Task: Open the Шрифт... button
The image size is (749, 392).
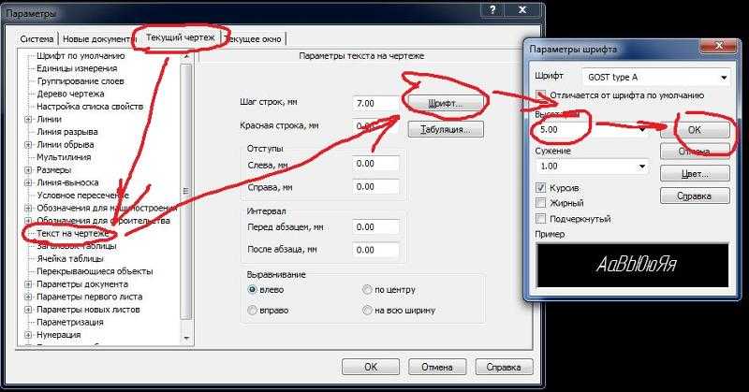Action: click(446, 103)
